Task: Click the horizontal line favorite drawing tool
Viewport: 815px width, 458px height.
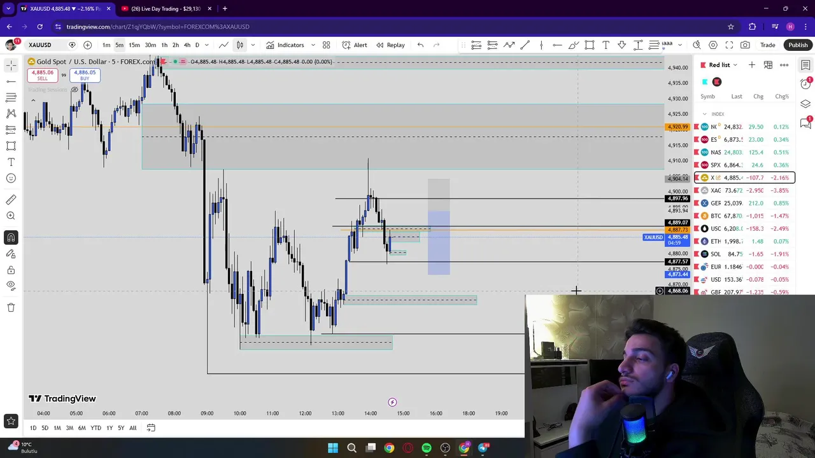Action: point(557,45)
